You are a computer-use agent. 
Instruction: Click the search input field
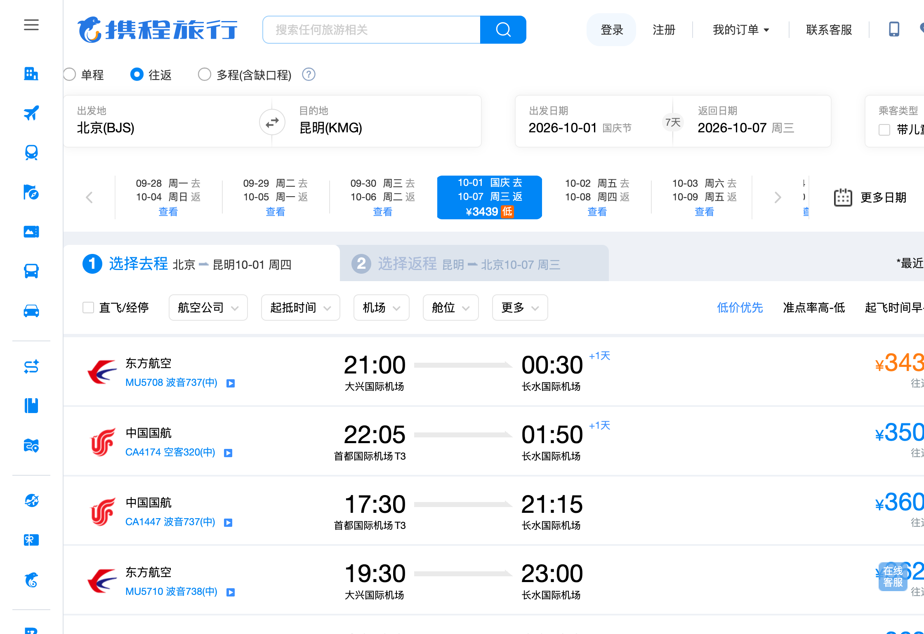click(x=372, y=30)
